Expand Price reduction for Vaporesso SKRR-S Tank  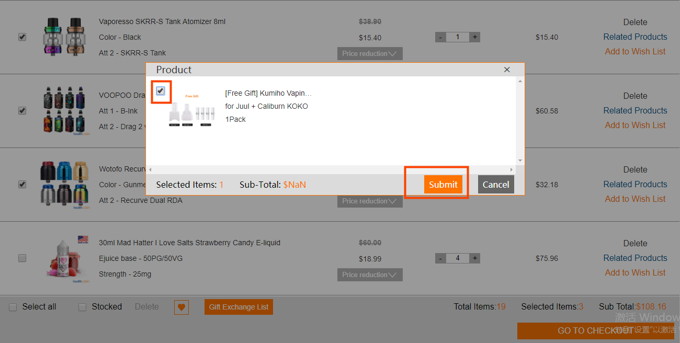(x=370, y=53)
